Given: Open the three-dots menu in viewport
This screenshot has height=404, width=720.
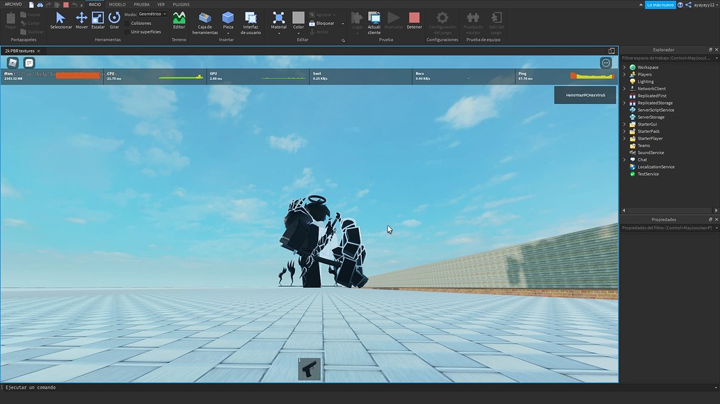Looking at the screenshot, I should click(606, 62).
